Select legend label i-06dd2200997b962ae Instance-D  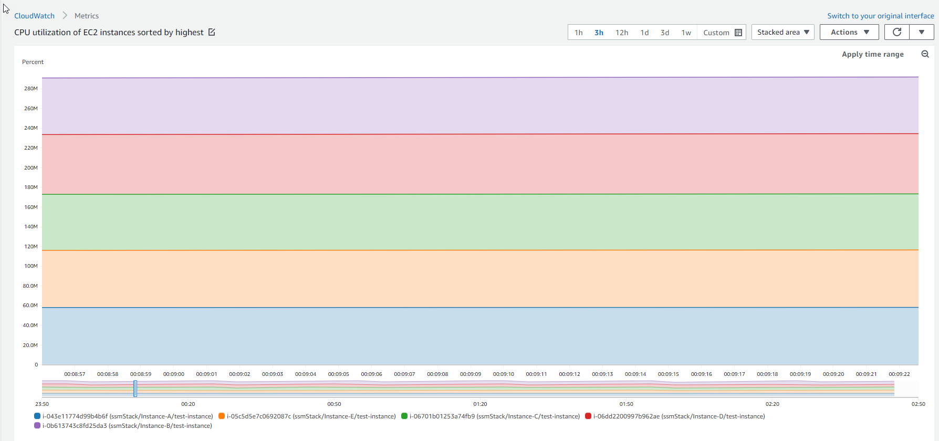679,416
